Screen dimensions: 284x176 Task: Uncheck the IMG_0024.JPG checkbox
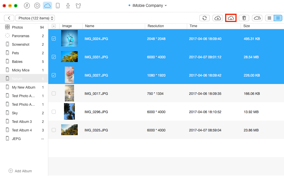point(54,39)
